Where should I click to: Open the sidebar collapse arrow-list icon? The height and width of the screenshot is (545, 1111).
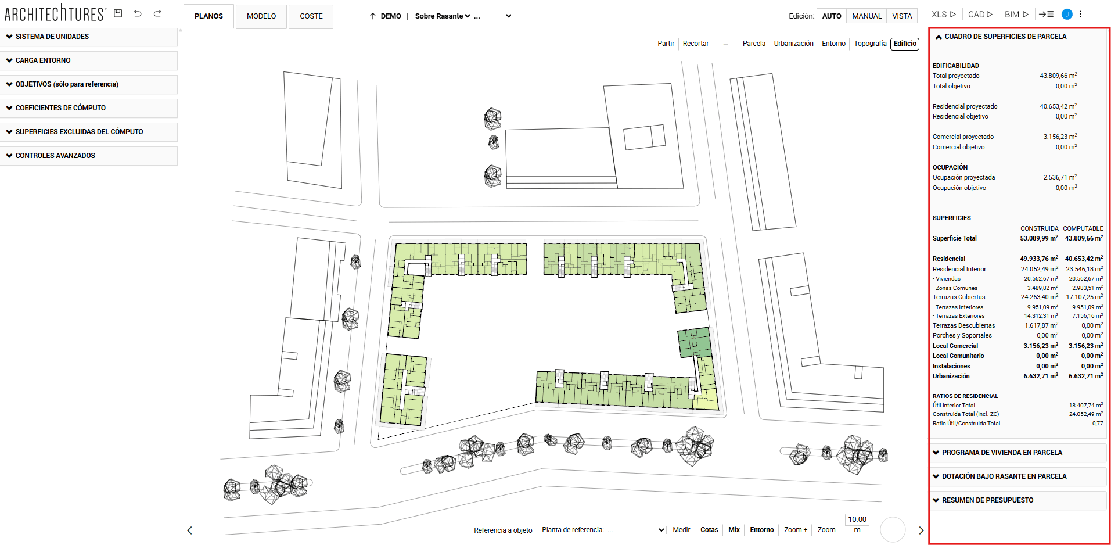click(1046, 14)
